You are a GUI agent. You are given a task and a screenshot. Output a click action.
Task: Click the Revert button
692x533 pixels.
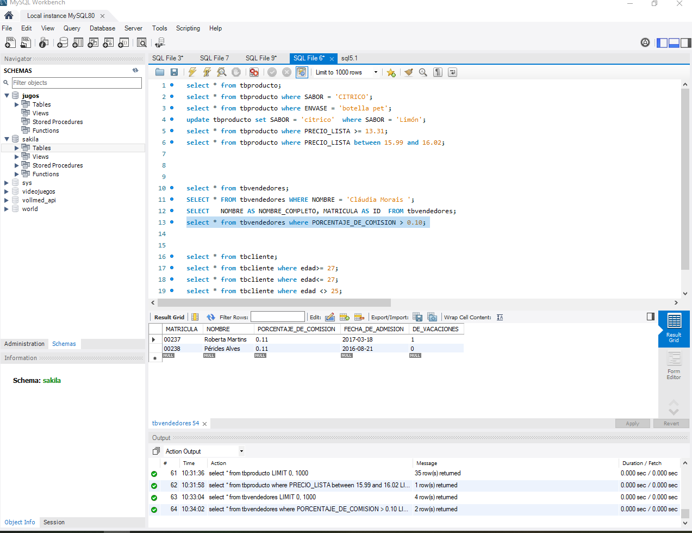pos(671,424)
